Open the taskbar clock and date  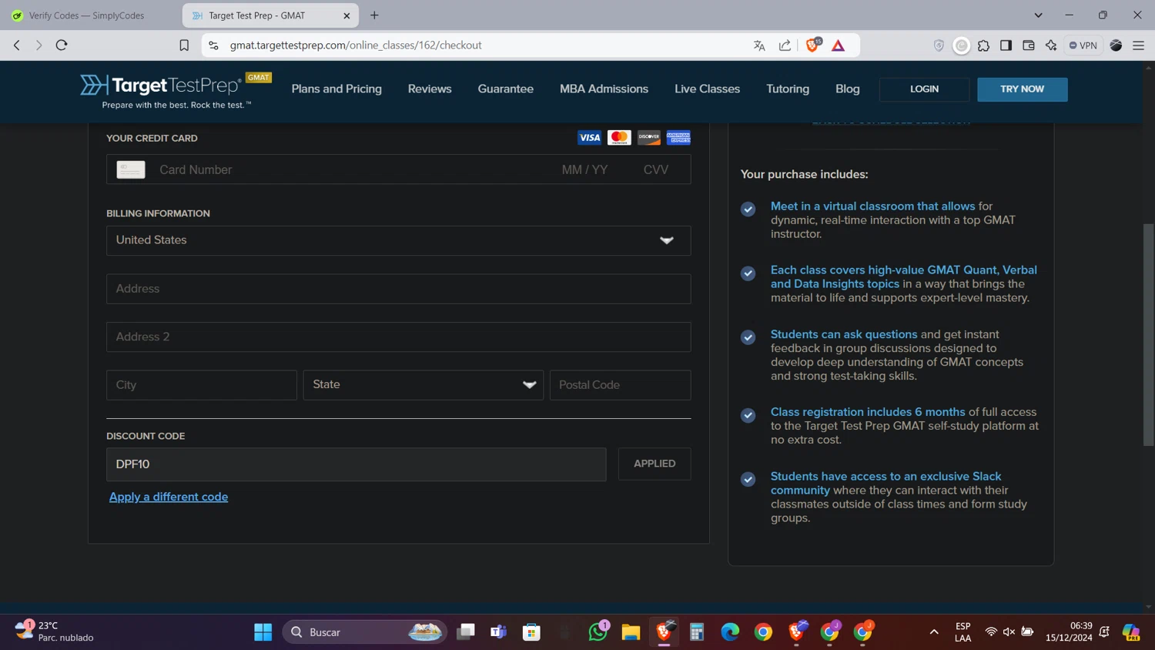(1069, 632)
